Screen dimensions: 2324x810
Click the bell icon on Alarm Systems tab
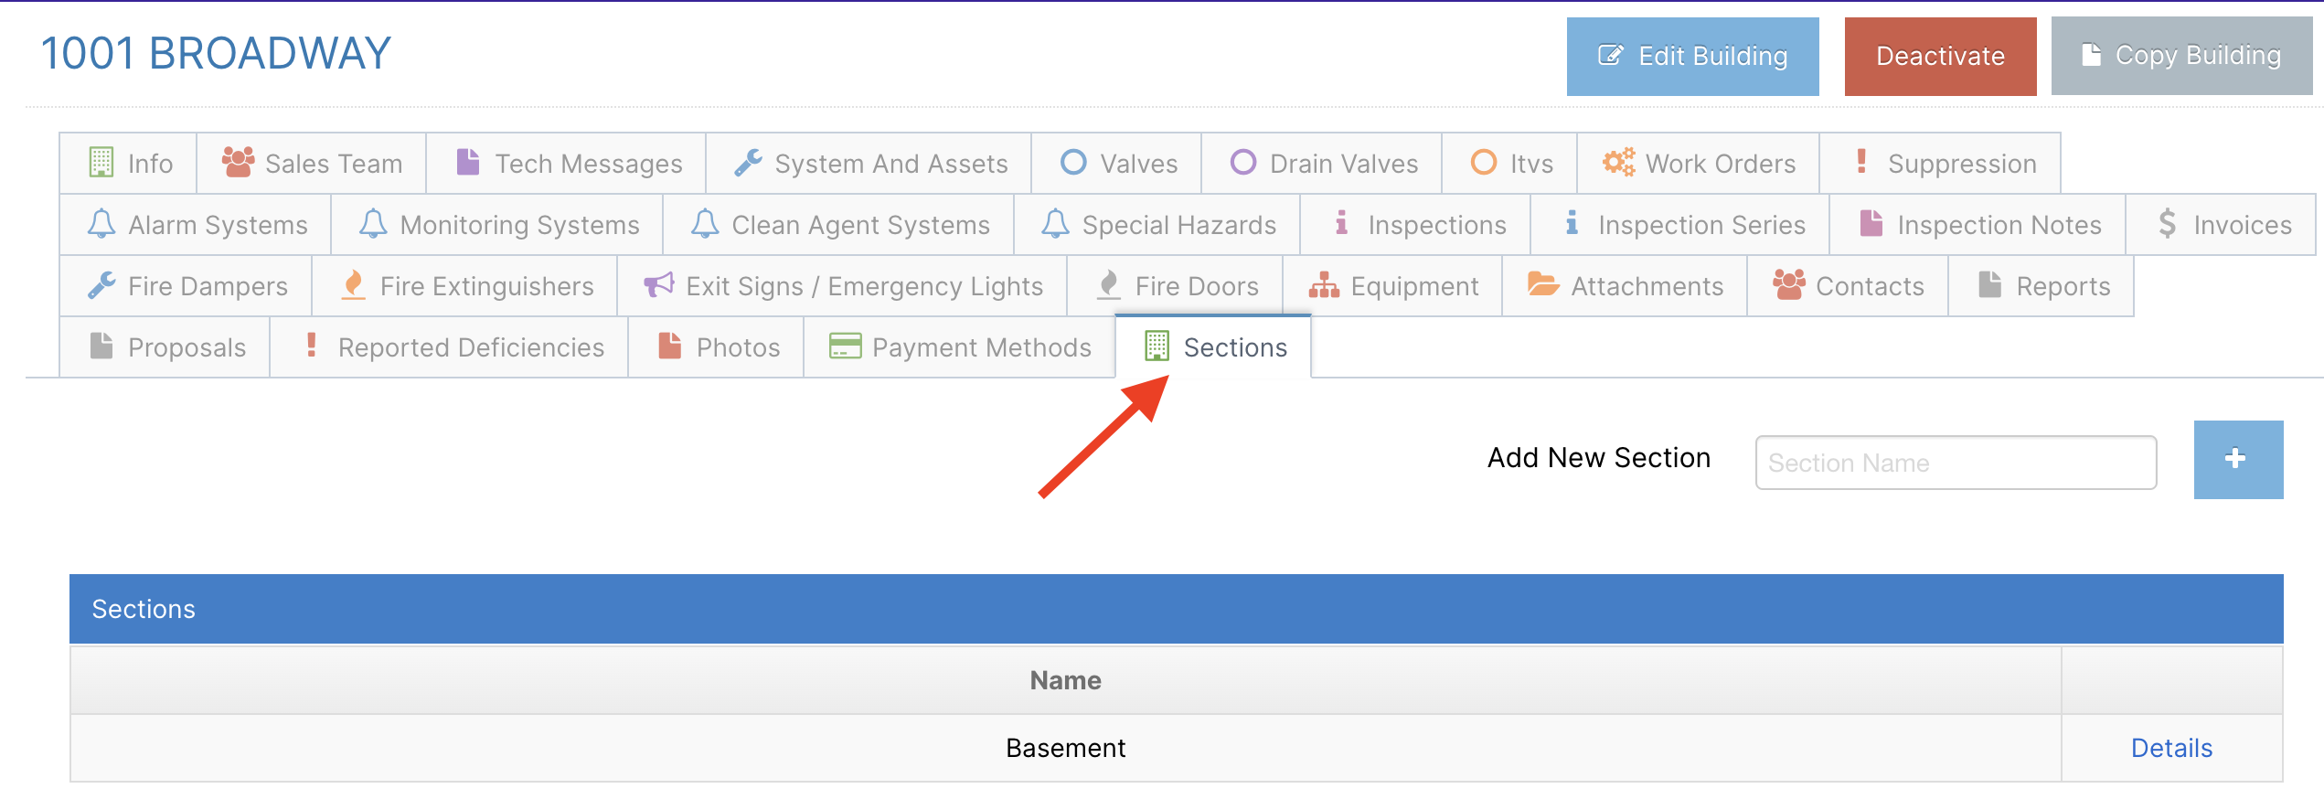click(x=102, y=224)
